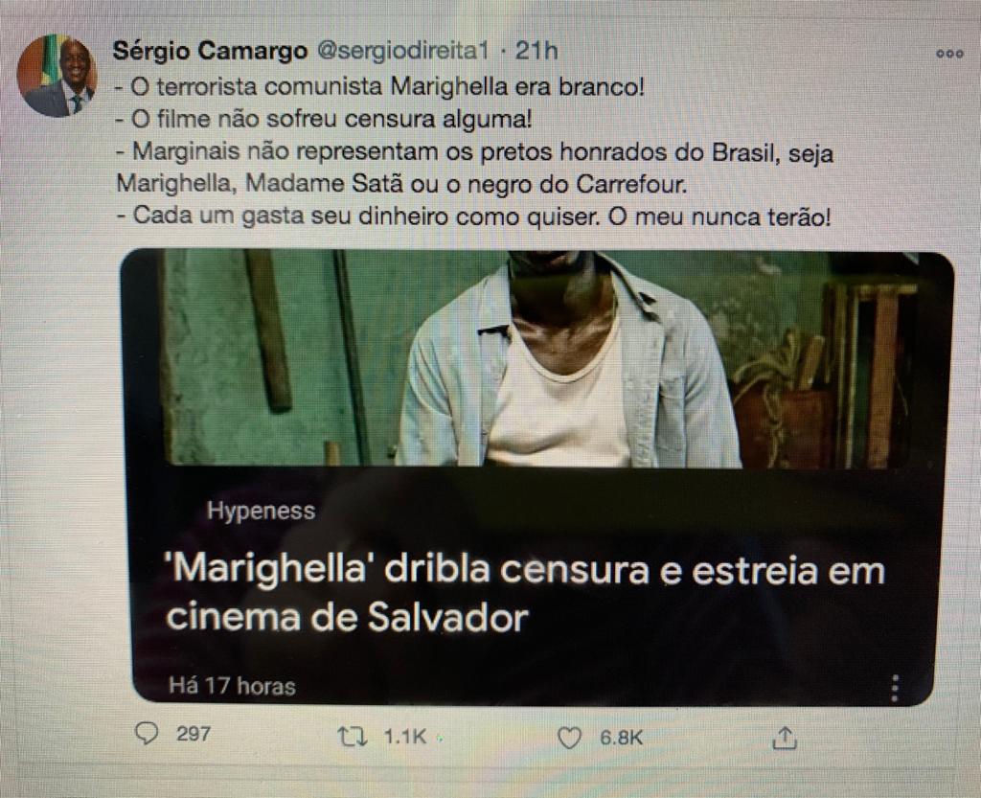Screen dimensions: 981x798
Task: Click the tweet text about Marighella
Action: 475,152
